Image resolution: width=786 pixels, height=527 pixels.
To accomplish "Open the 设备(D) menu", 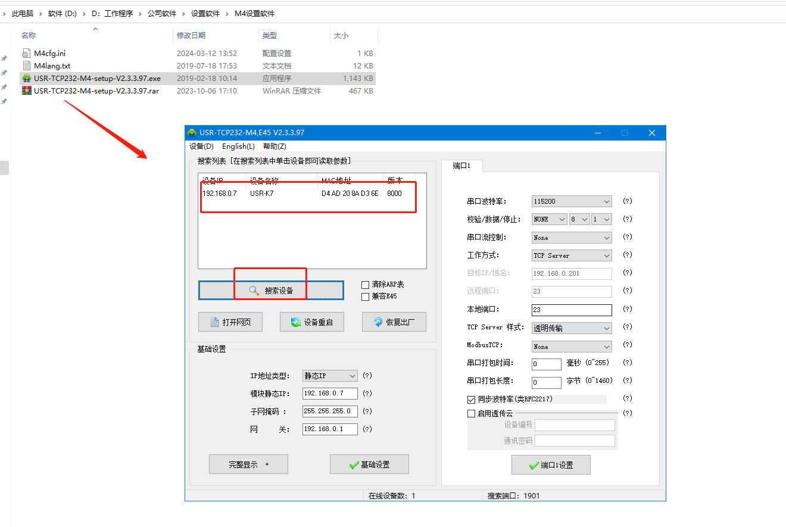I will coord(201,146).
